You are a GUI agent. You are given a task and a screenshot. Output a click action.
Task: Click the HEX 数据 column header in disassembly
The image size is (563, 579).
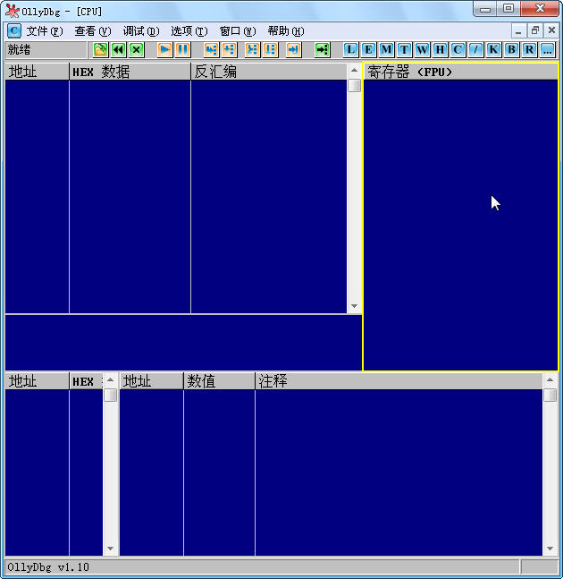pyautogui.click(x=130, y=72)
